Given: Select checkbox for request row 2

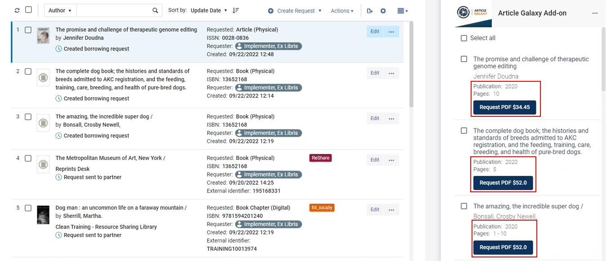Looking at the screenshot, I should (x=28, y=71).
